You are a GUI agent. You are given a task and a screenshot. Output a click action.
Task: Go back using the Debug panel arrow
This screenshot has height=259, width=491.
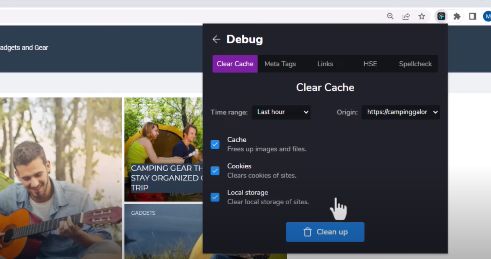(216, 39)
